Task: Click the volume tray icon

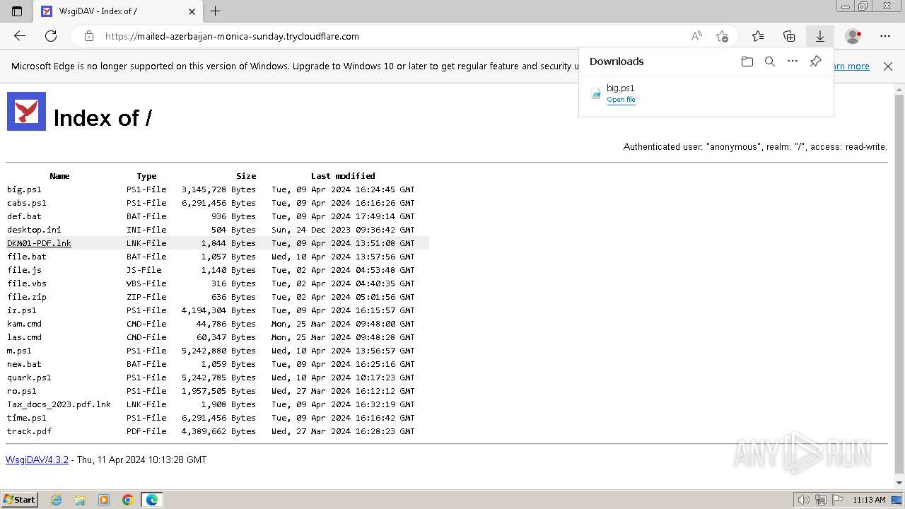Action: click(804, 500)
